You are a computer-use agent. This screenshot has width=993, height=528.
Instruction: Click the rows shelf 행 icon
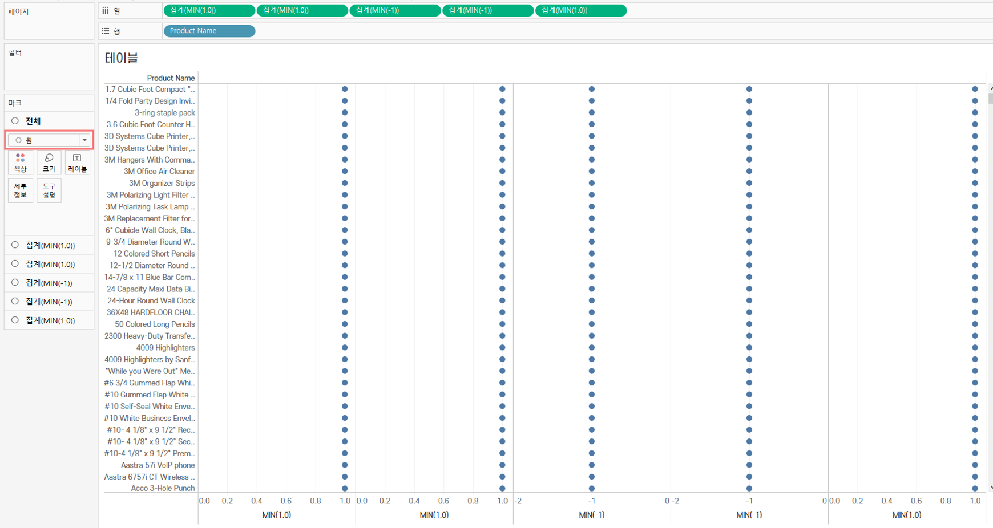tap(106, 31)
